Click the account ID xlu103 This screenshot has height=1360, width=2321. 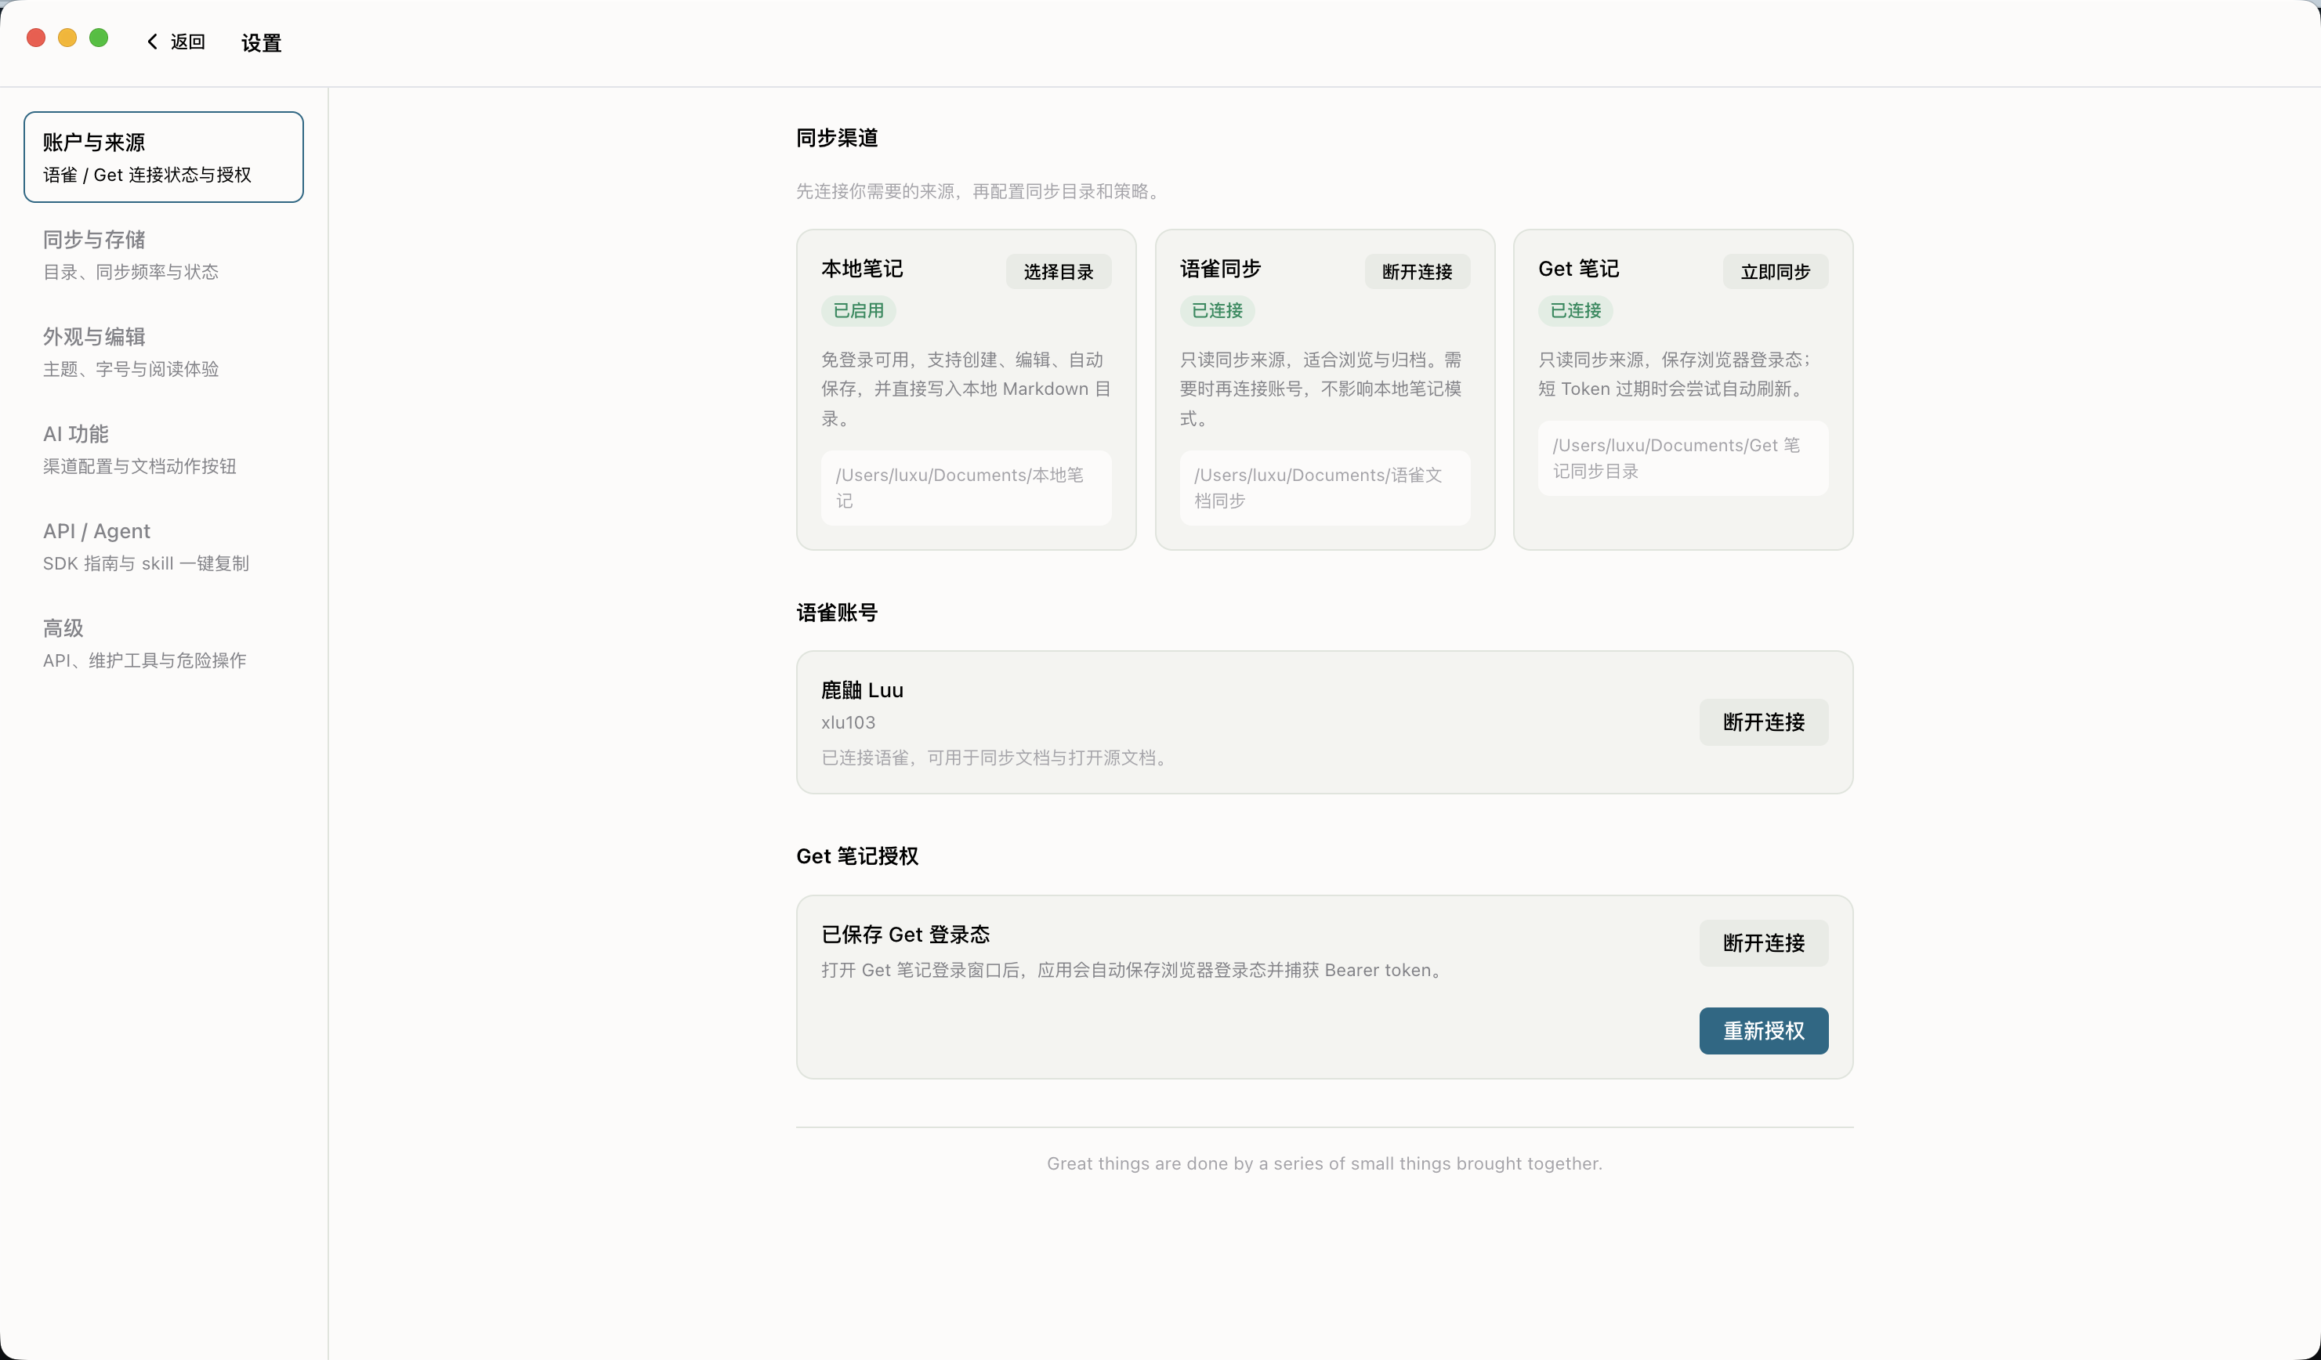(x=849, y=723)
